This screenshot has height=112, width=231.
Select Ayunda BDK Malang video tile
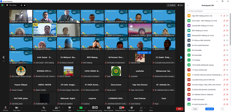coord(140,30)
